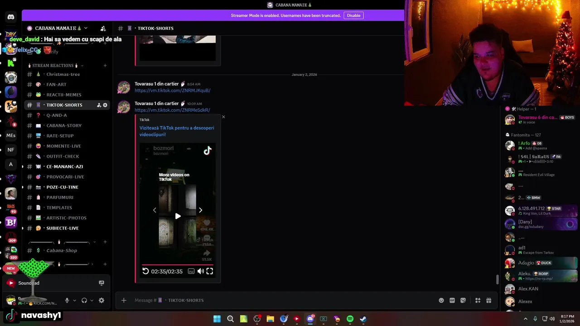Open the Christmas-tree channel
This screenshot has width=580, height=326.
[67, 74]
